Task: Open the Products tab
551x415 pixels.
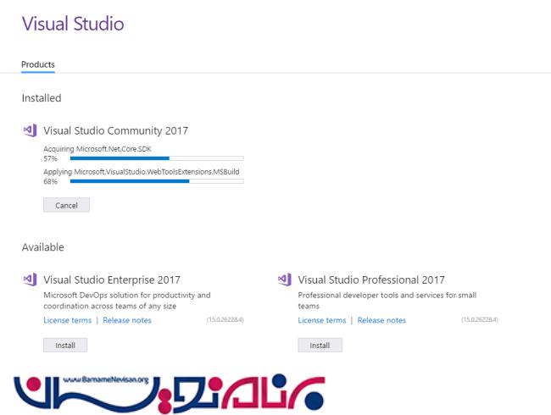Action: (x=38, y=64)
